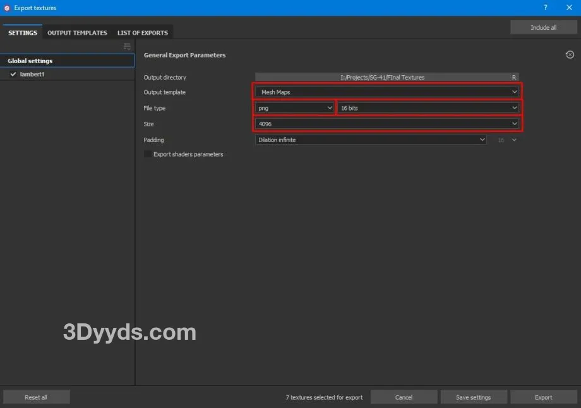Open the Output template dropdown
The width and height of the screenshot is (581, 408).
point(387,92)
